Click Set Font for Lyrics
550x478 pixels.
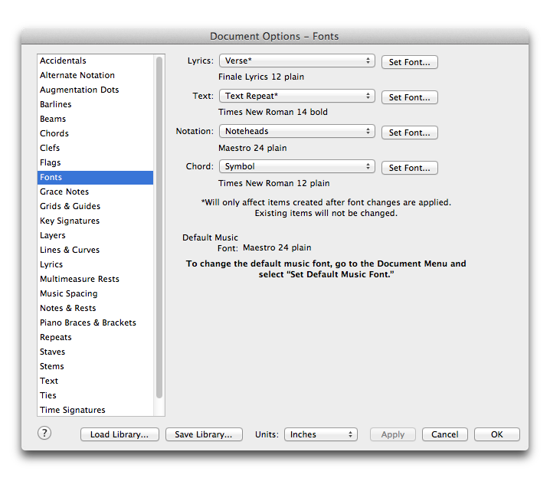tap(409, 62)
